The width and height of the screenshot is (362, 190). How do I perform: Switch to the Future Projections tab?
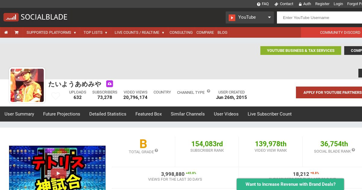[x=62, y=114]
